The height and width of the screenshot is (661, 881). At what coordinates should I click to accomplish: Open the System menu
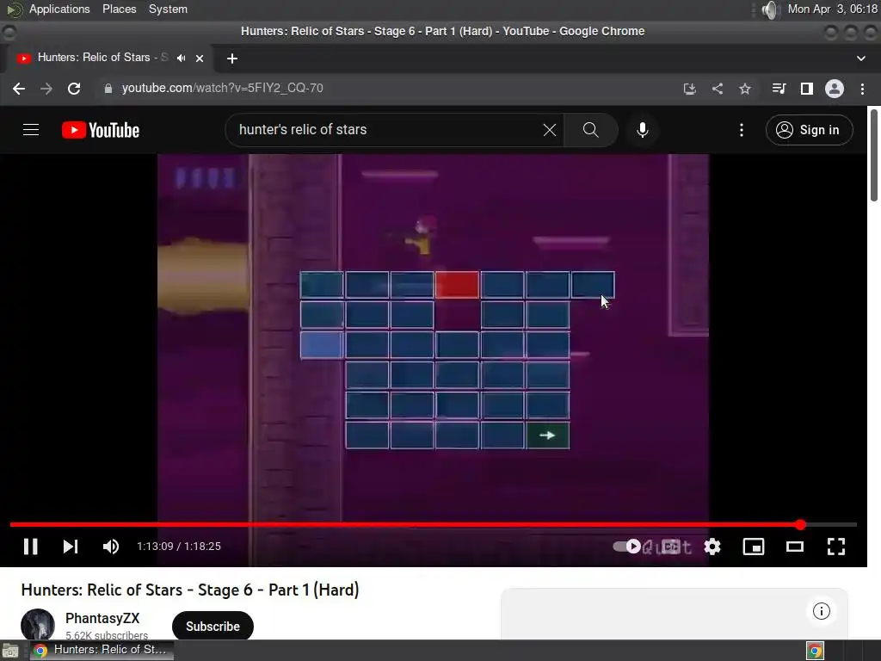coord(168,9)
